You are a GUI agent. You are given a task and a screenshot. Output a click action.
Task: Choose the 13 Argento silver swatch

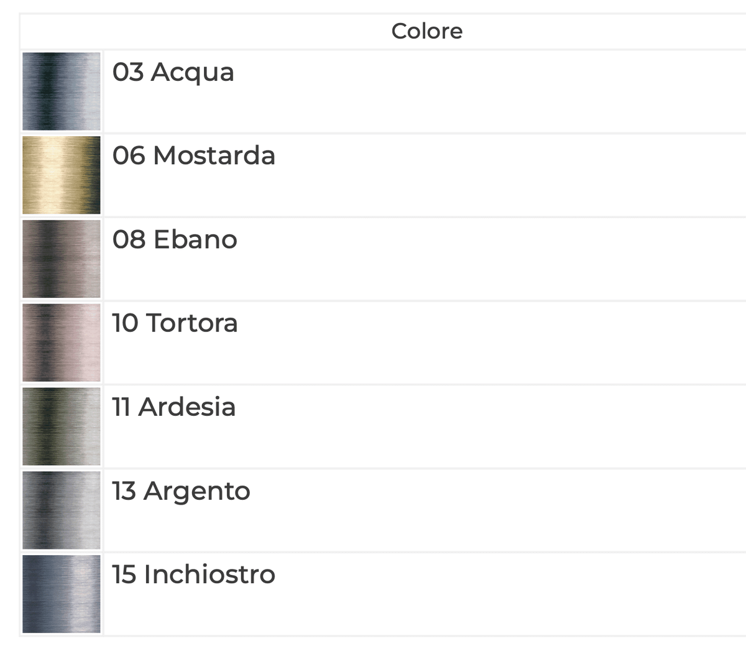(62, 510)
